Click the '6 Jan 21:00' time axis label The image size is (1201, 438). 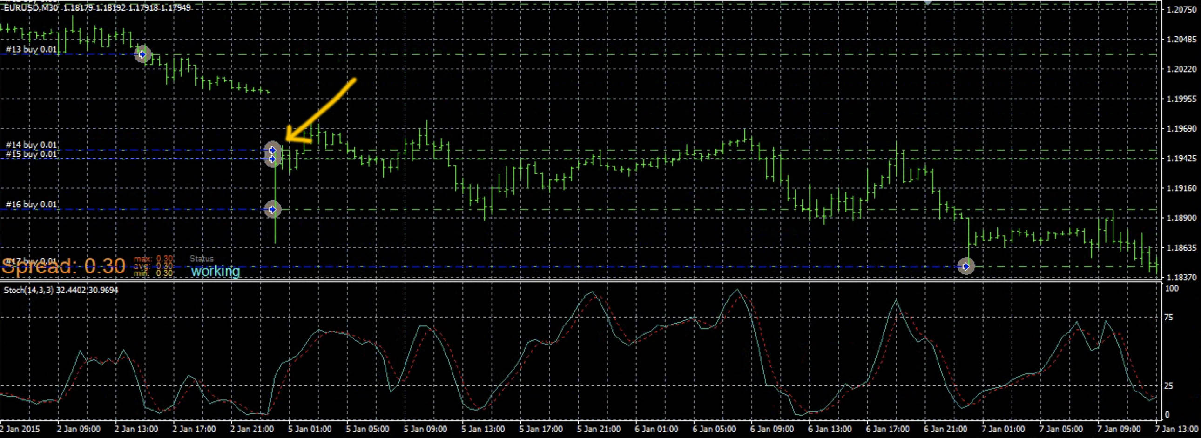coord(945,429)
